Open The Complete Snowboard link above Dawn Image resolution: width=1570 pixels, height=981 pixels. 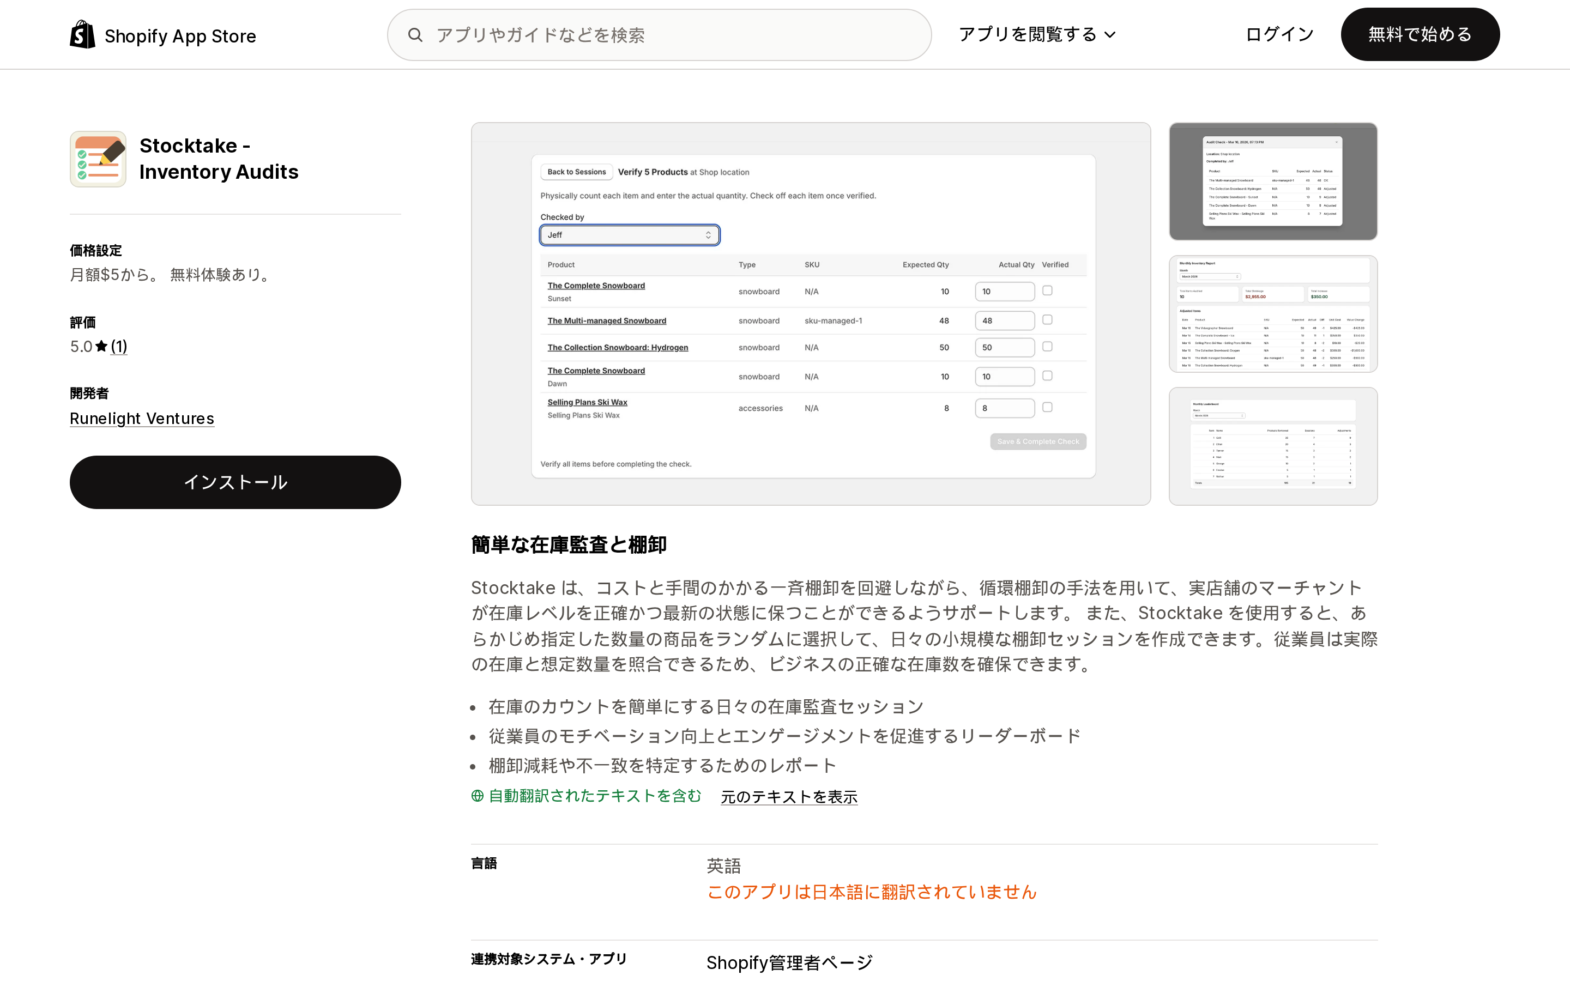596,371
